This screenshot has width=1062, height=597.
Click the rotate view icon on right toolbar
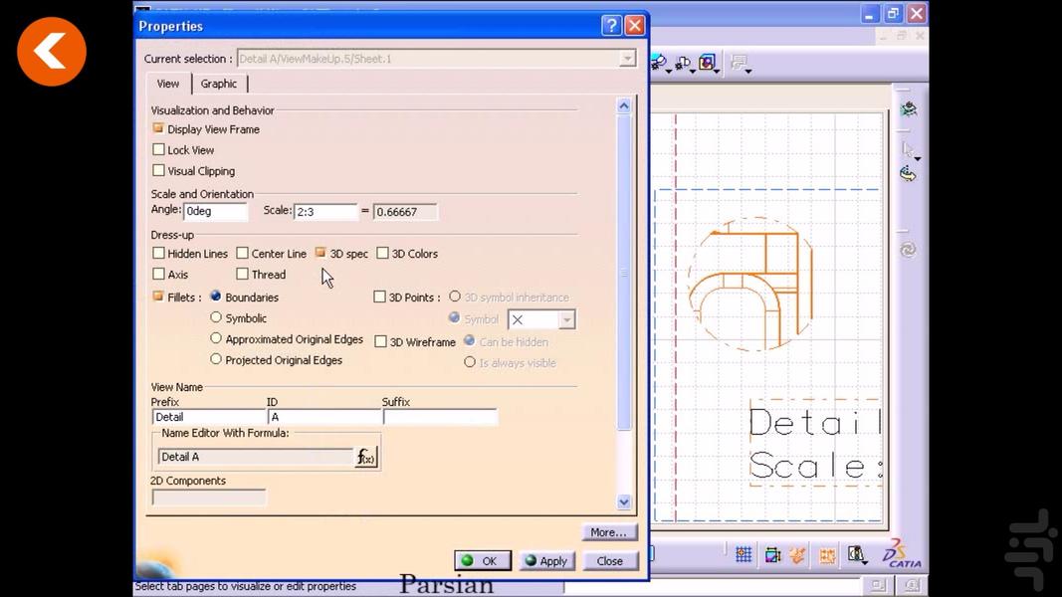pos(908,173)
